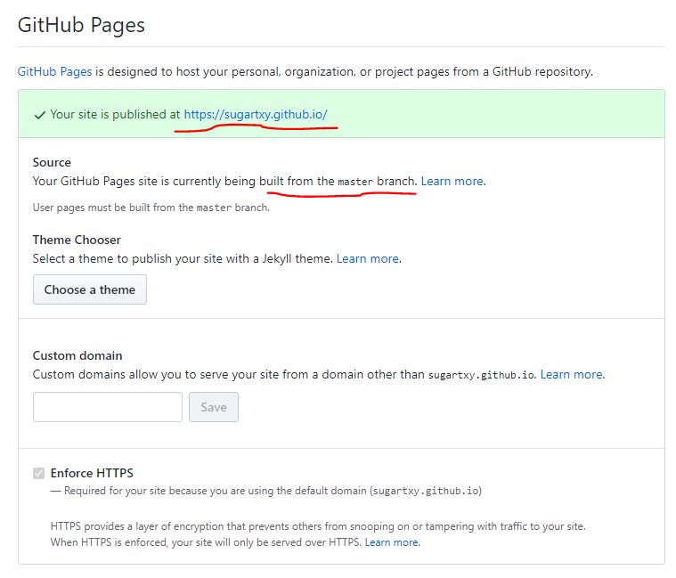Open Learn more link in Source section
Image resolution: width=676 pixels, height=578 pixels.
click(452, 181)
